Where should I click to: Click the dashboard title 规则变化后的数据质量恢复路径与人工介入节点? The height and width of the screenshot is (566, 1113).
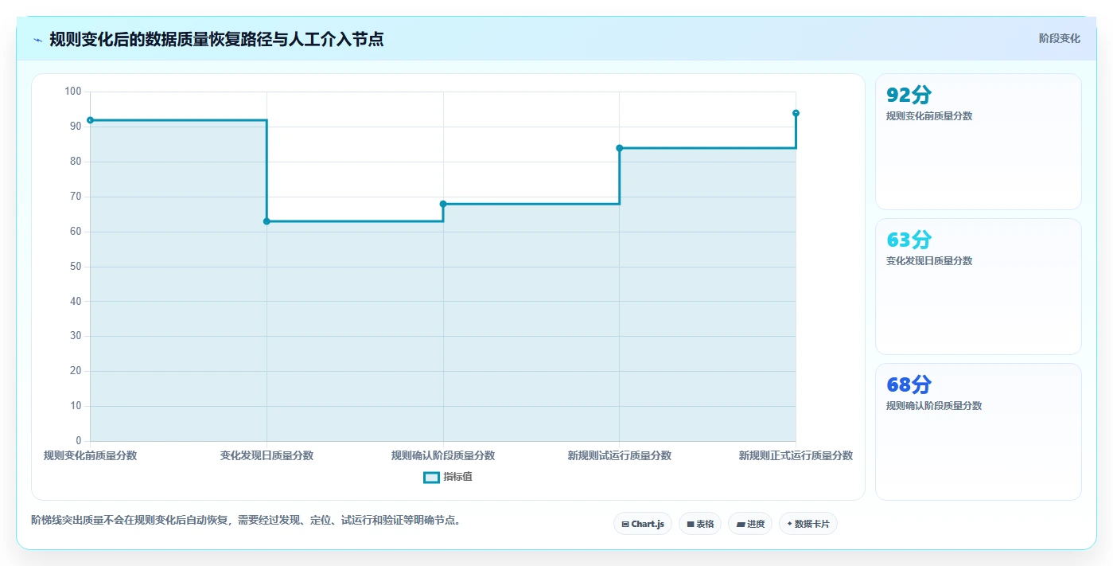[x=216, y=39]
